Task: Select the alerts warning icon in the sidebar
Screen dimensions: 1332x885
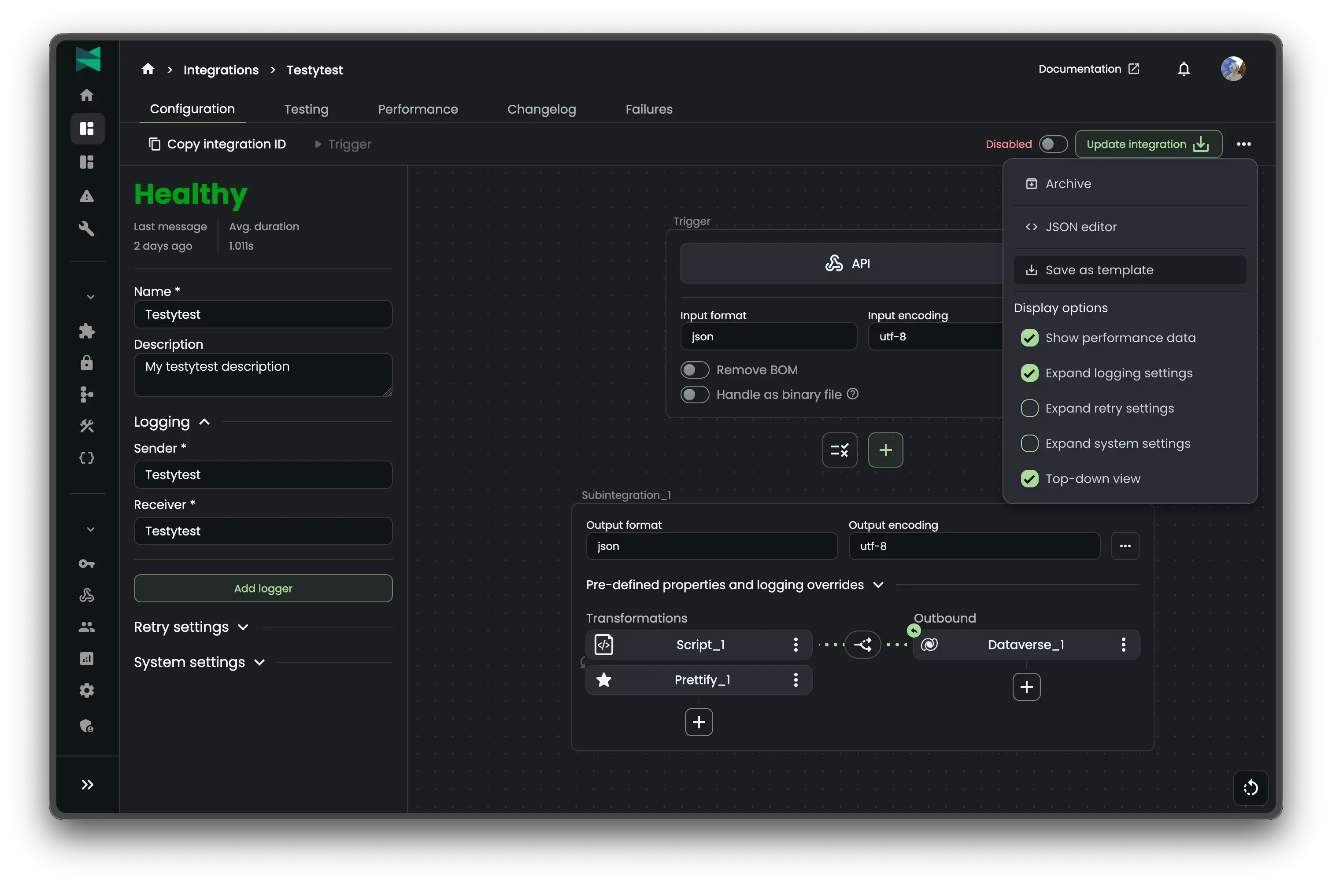Action: [88, 196]
